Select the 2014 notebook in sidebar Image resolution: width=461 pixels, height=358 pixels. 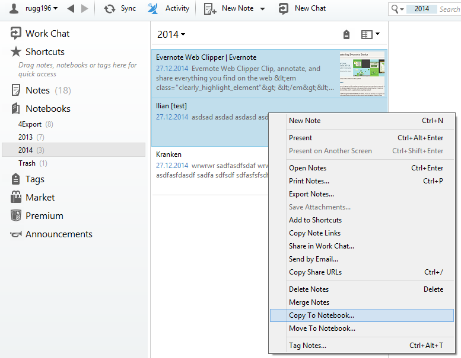[74, 150]
